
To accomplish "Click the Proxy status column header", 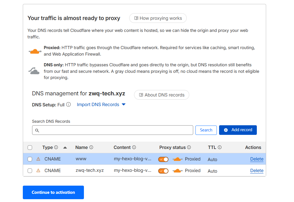I will [172, 148].
